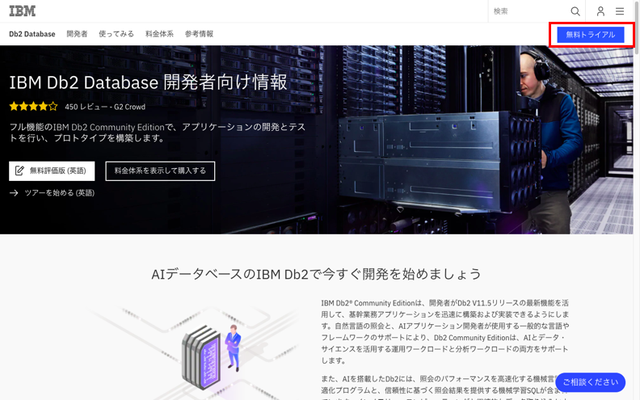
Task: Click the arrow icon beside ツアーを始める
Action: point(14,192)
